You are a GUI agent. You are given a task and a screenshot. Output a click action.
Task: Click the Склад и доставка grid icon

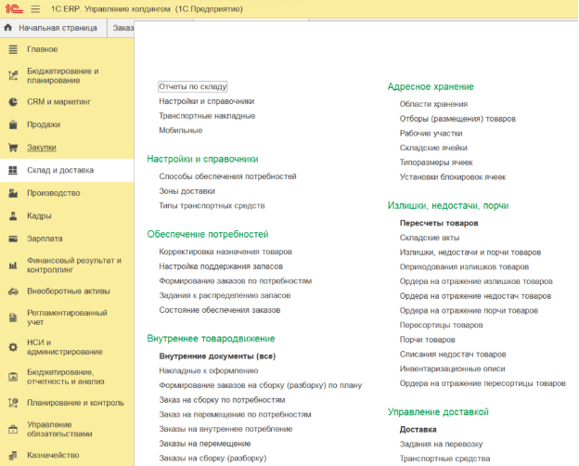(x=13, y=170)
